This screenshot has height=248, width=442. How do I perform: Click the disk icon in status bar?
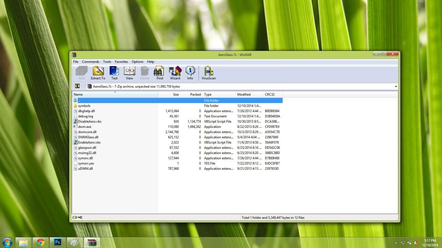pos(74,218)
